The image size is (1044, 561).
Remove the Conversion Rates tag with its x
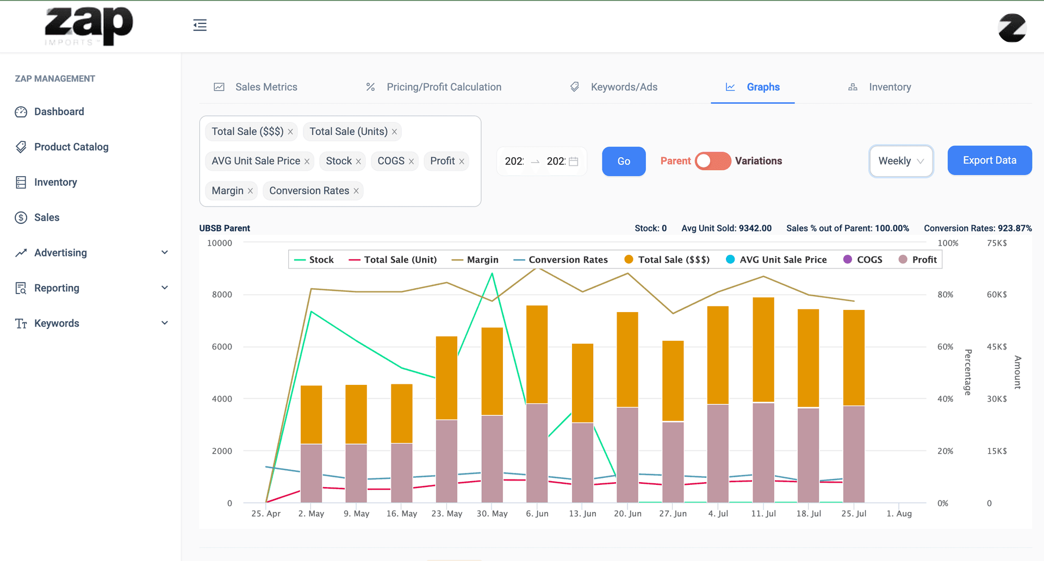click(x=356, y=191)
